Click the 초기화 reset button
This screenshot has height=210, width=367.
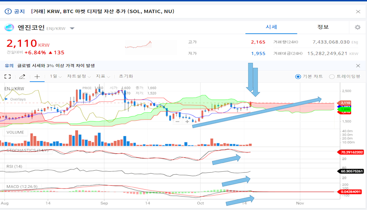(126, 76)
